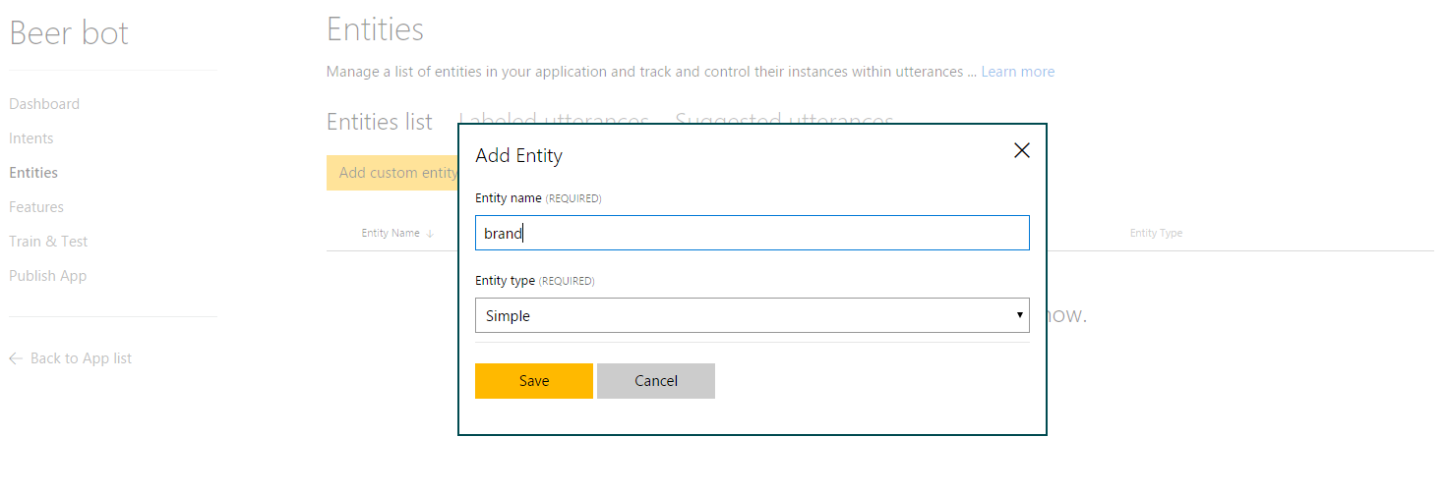The image size is (1446, 492).
Task: Close the Add Entity dialog
Action: tap(1021, 150)
